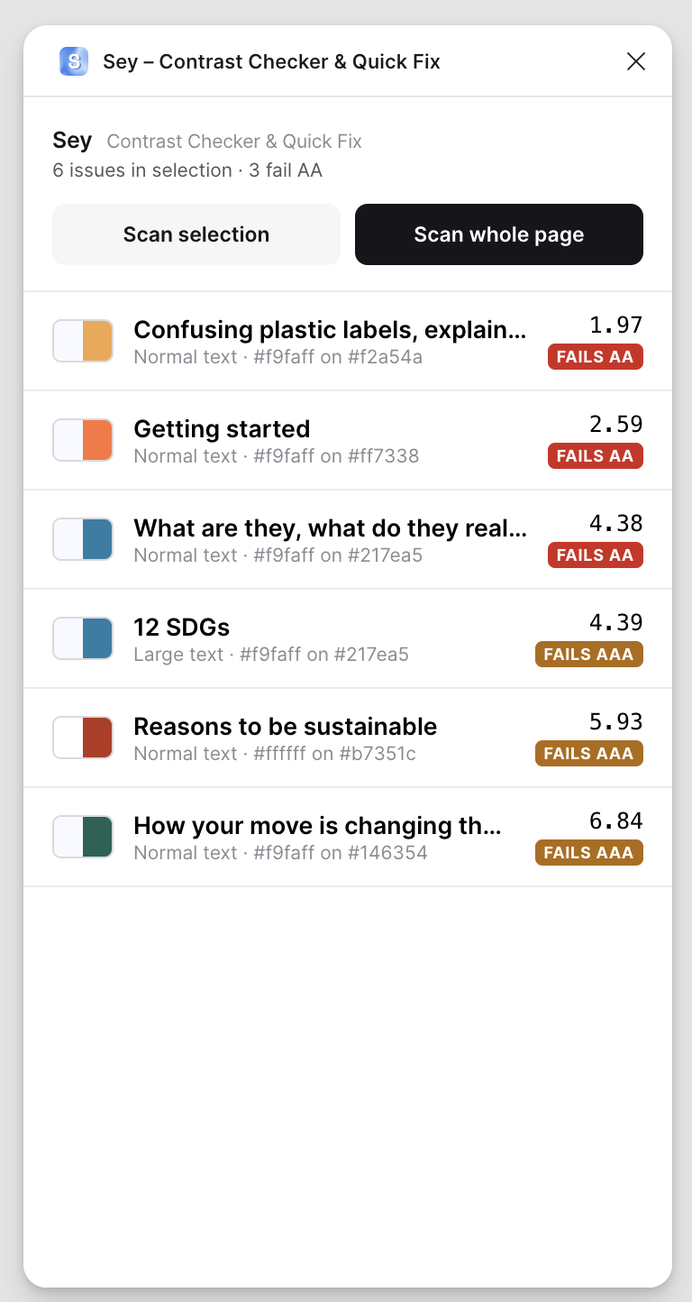Click the Sey plugin logo icon
Image resolution: width=692 pixels, height=1302 pixels.
pyautogui.click(x=74, y=61)
